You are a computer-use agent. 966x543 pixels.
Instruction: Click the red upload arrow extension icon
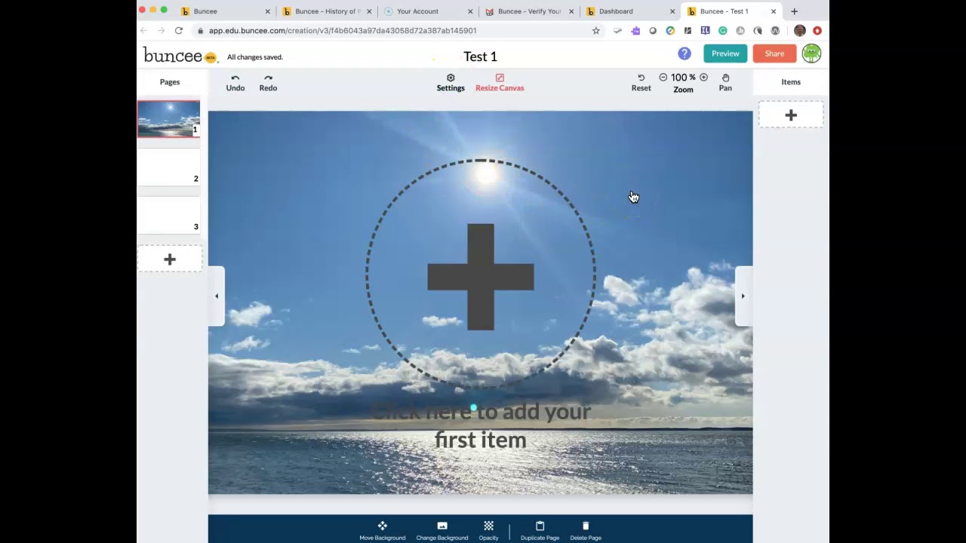coord(817,31)
